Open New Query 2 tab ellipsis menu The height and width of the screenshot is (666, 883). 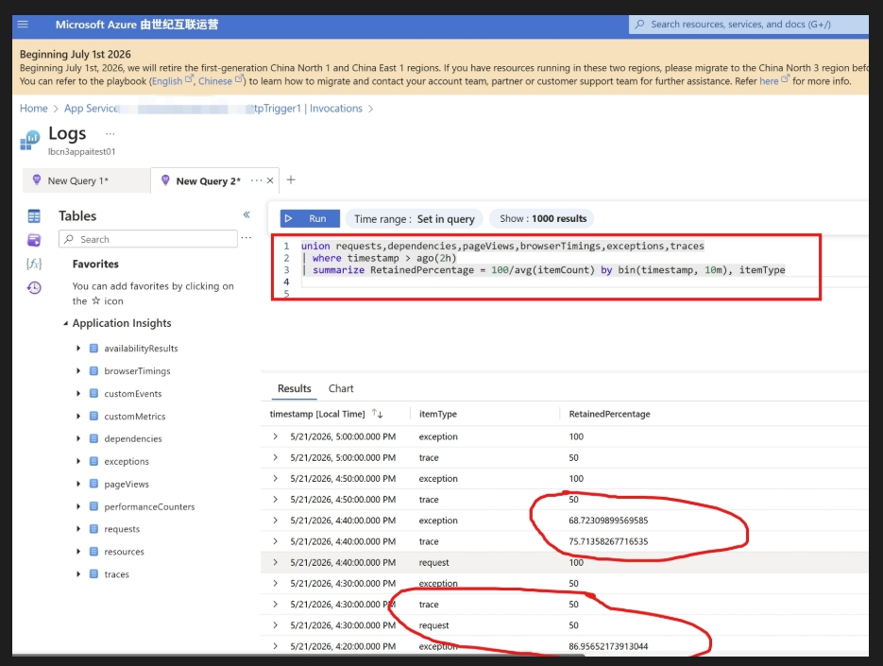tap(256, 180)
